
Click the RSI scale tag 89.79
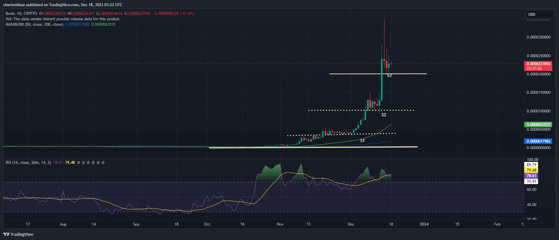pyautogui.click(x=531, y=165)
